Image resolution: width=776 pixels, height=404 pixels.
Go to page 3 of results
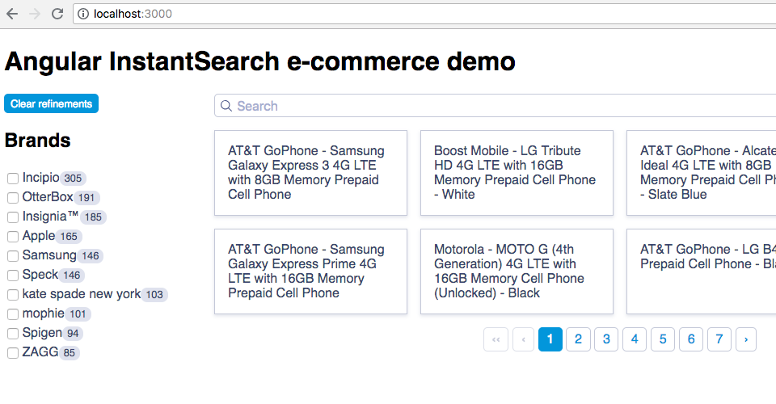coord(606,339)
